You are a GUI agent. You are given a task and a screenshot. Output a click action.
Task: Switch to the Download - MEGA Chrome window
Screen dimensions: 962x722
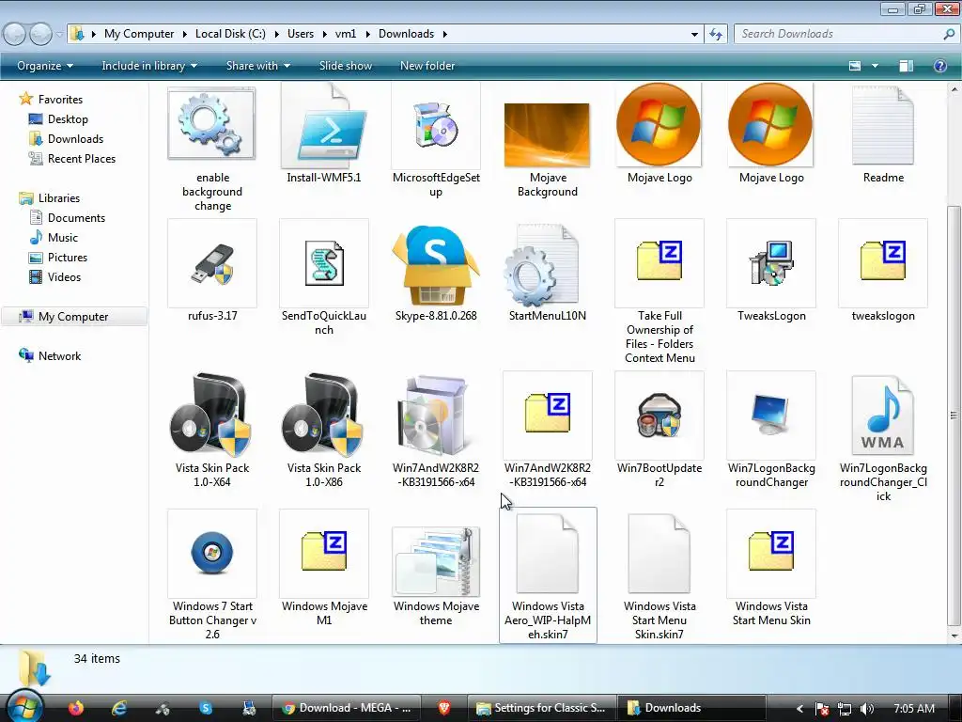[346, 708]
